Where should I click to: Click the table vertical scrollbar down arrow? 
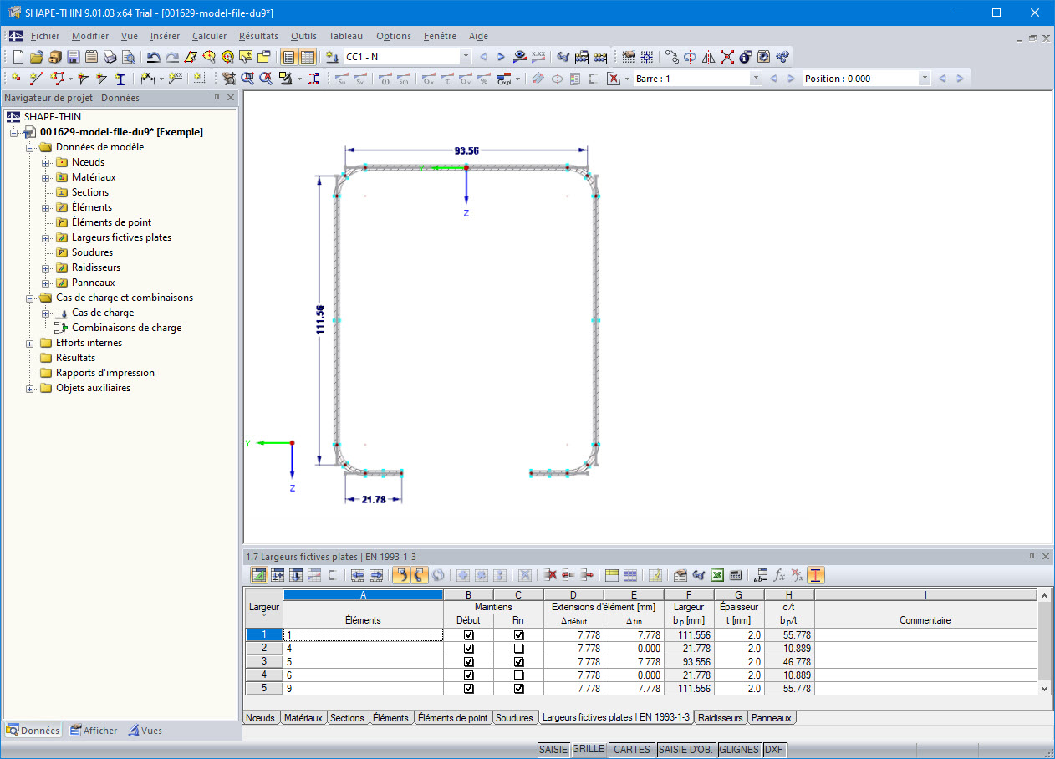[1044, 688]
